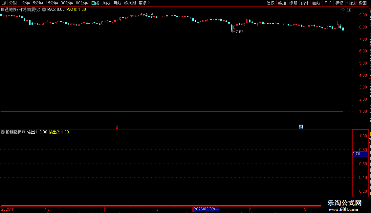Open F10 company information
Screen dimensions: 371x213
pos(328,3)
